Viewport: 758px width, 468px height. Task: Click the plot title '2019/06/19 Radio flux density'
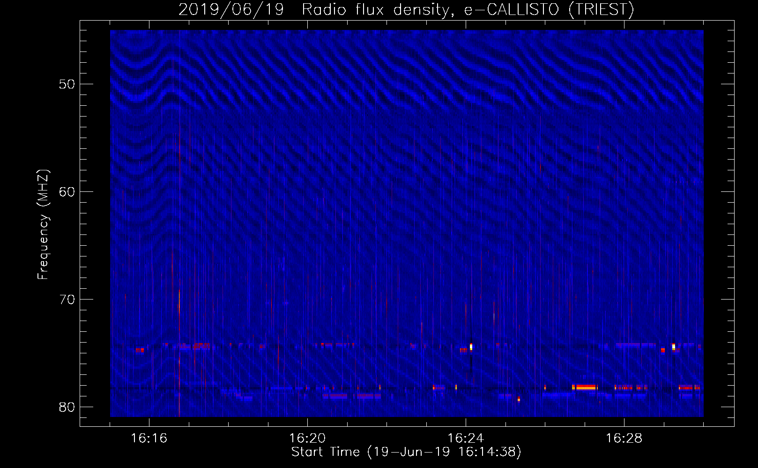point(406,9)
